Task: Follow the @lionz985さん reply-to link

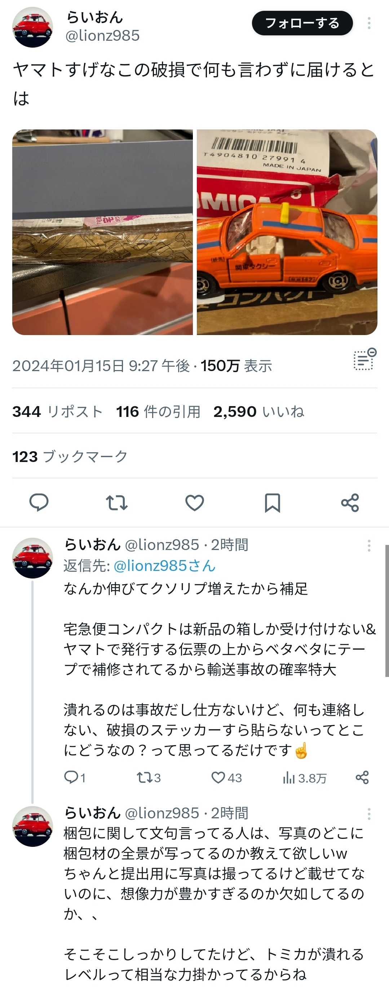Action: coord(165,566)
